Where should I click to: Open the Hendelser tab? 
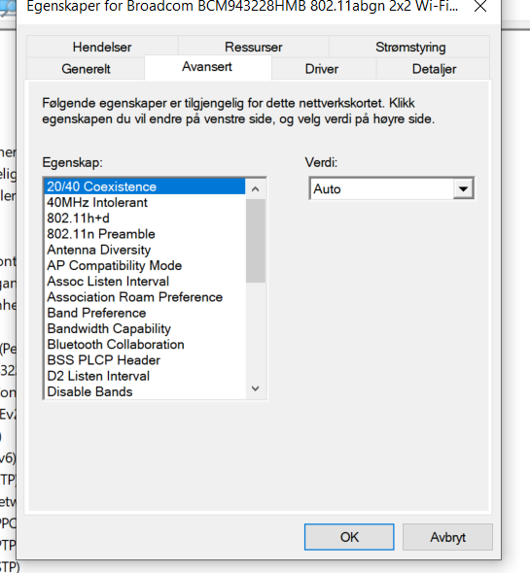click(102, 47)
